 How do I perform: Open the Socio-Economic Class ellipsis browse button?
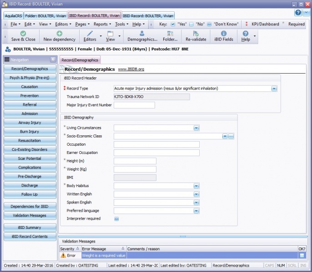click(x=231, y=136)
